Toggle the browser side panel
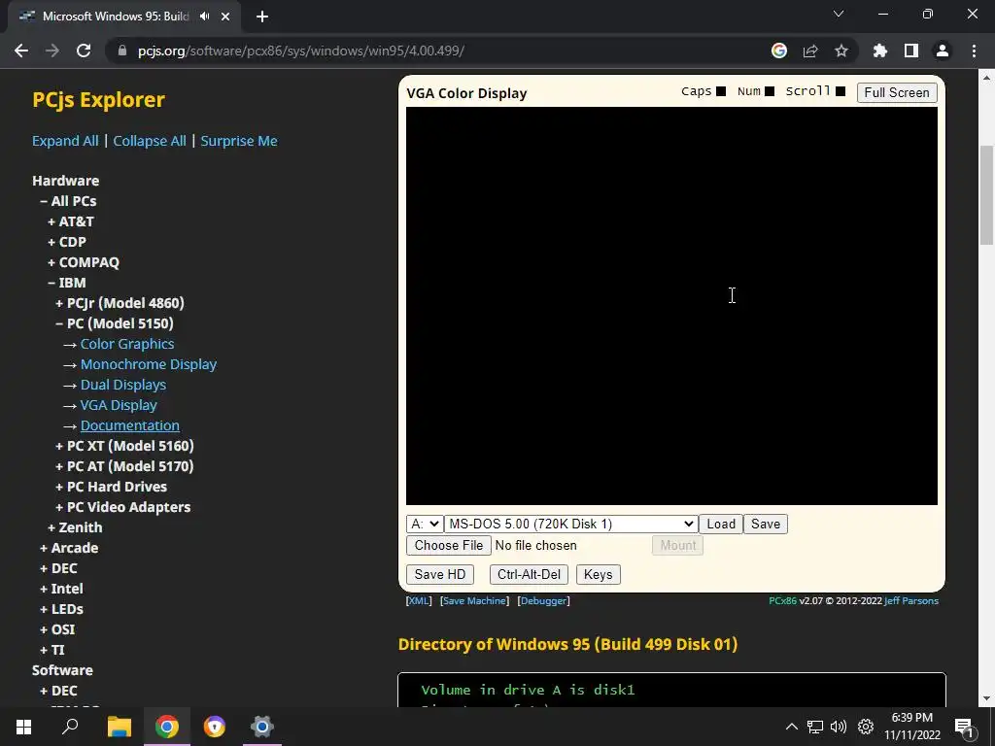This screenshot has width=995, height=746. pos(911,51)
